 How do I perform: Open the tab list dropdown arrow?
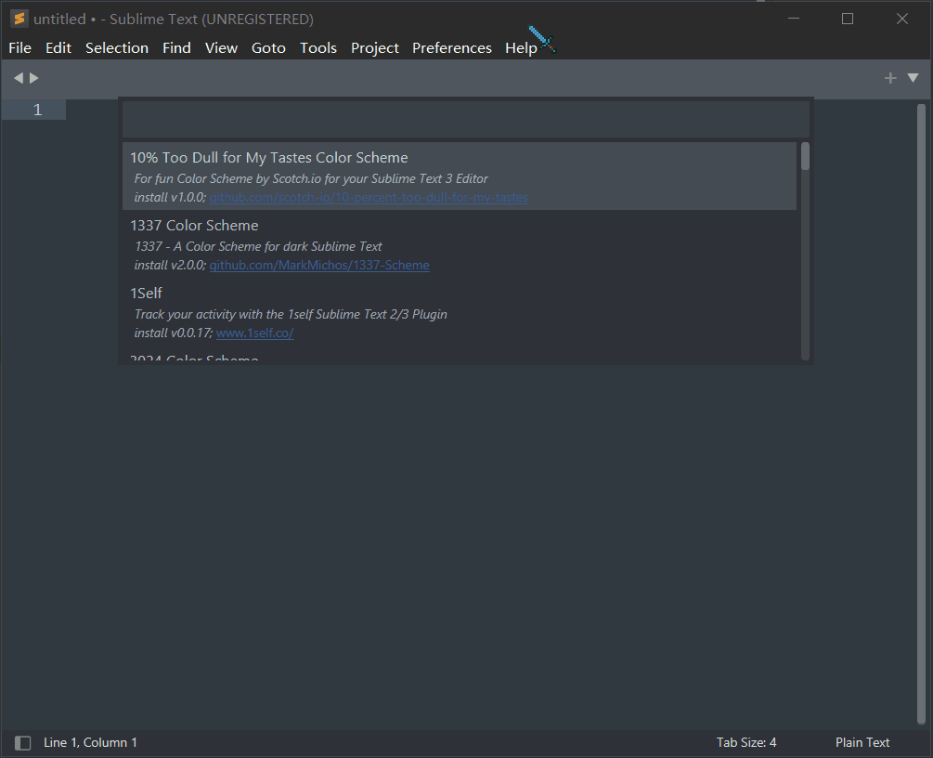(x=913, y=78)
